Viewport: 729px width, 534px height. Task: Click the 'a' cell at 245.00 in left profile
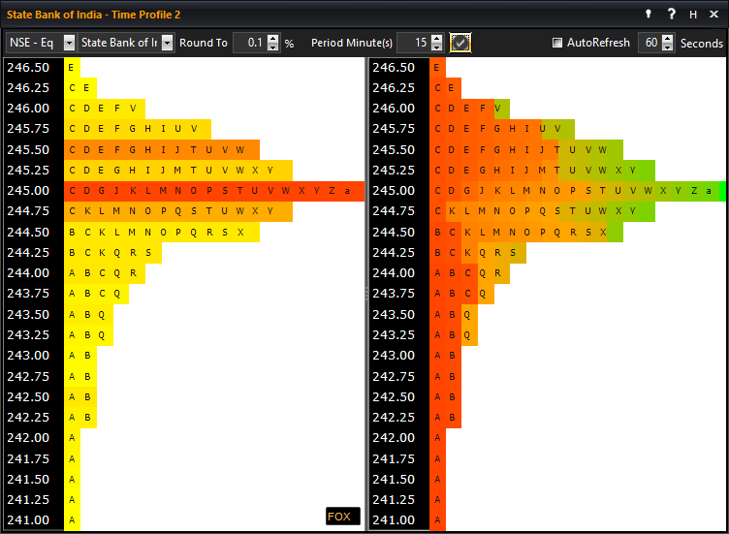(x=347, y=191)
